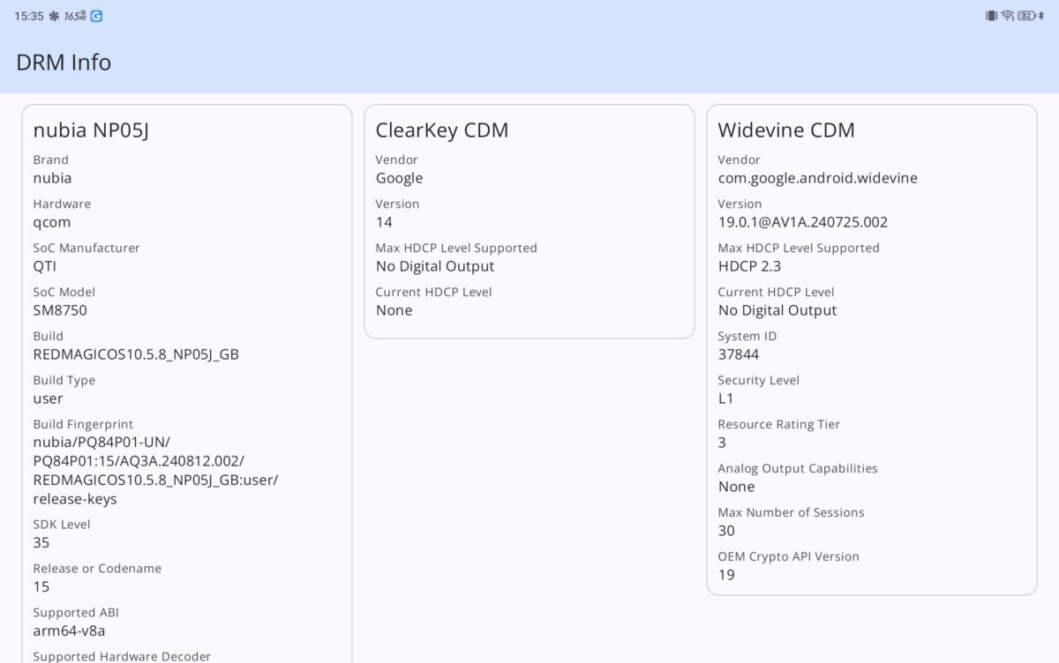Screen dimensions: 1059x663
Task: Click Widevine's No Digital Output value
Action: pyautogui.click(x=777, y=310)
